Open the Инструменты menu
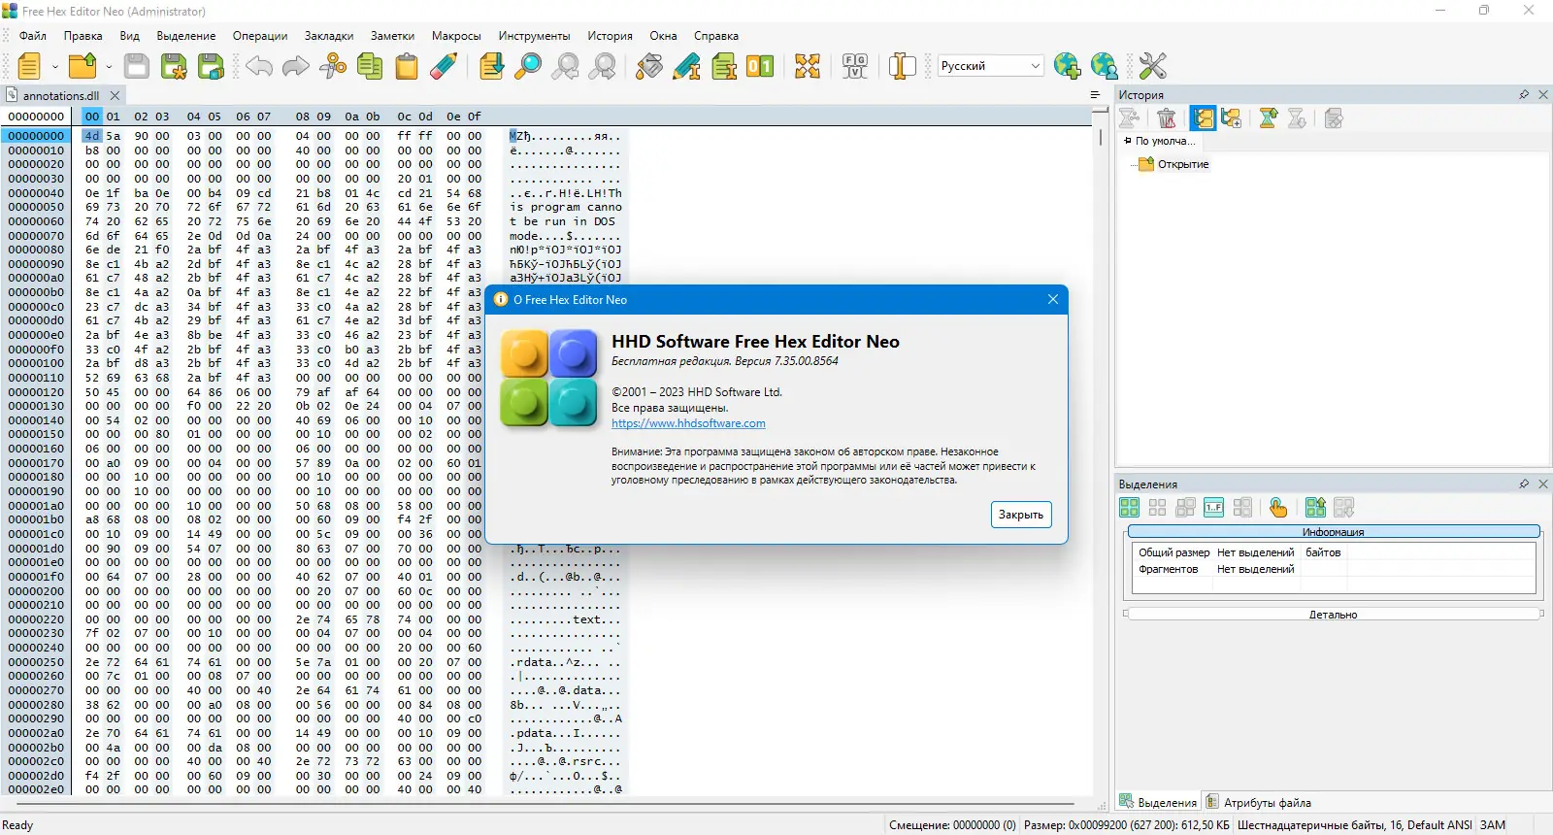The width and height of the screenshot is (1553, 835). 535,36
